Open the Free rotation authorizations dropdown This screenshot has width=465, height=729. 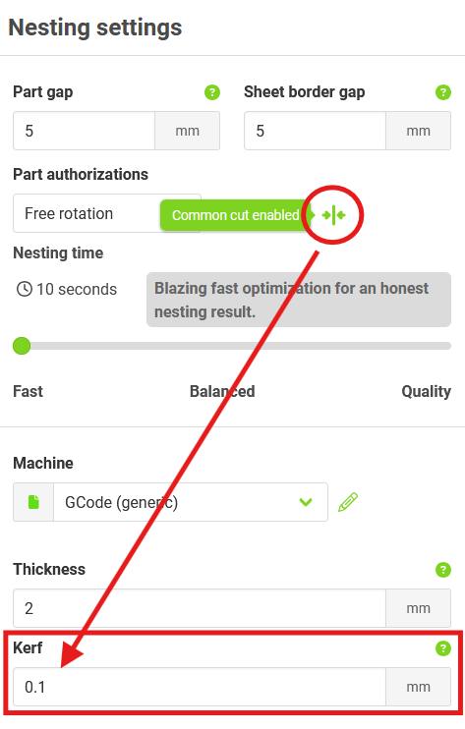pos(107,213)
